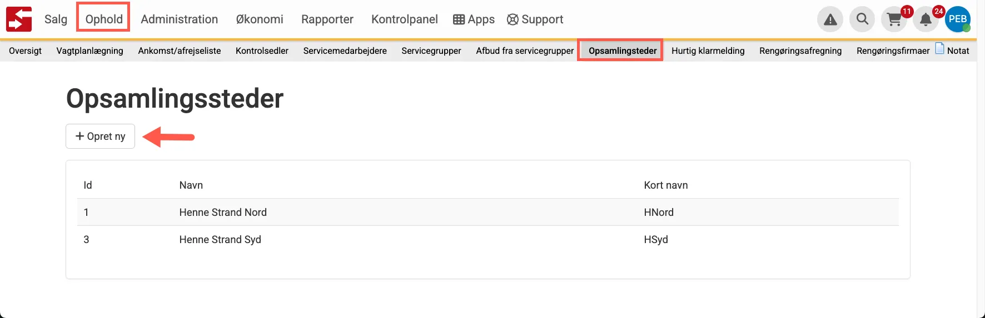The width and height of the screenshot is (985, 318).
Task: Open the shopping cart icon
Action: [x=894, y=19]
